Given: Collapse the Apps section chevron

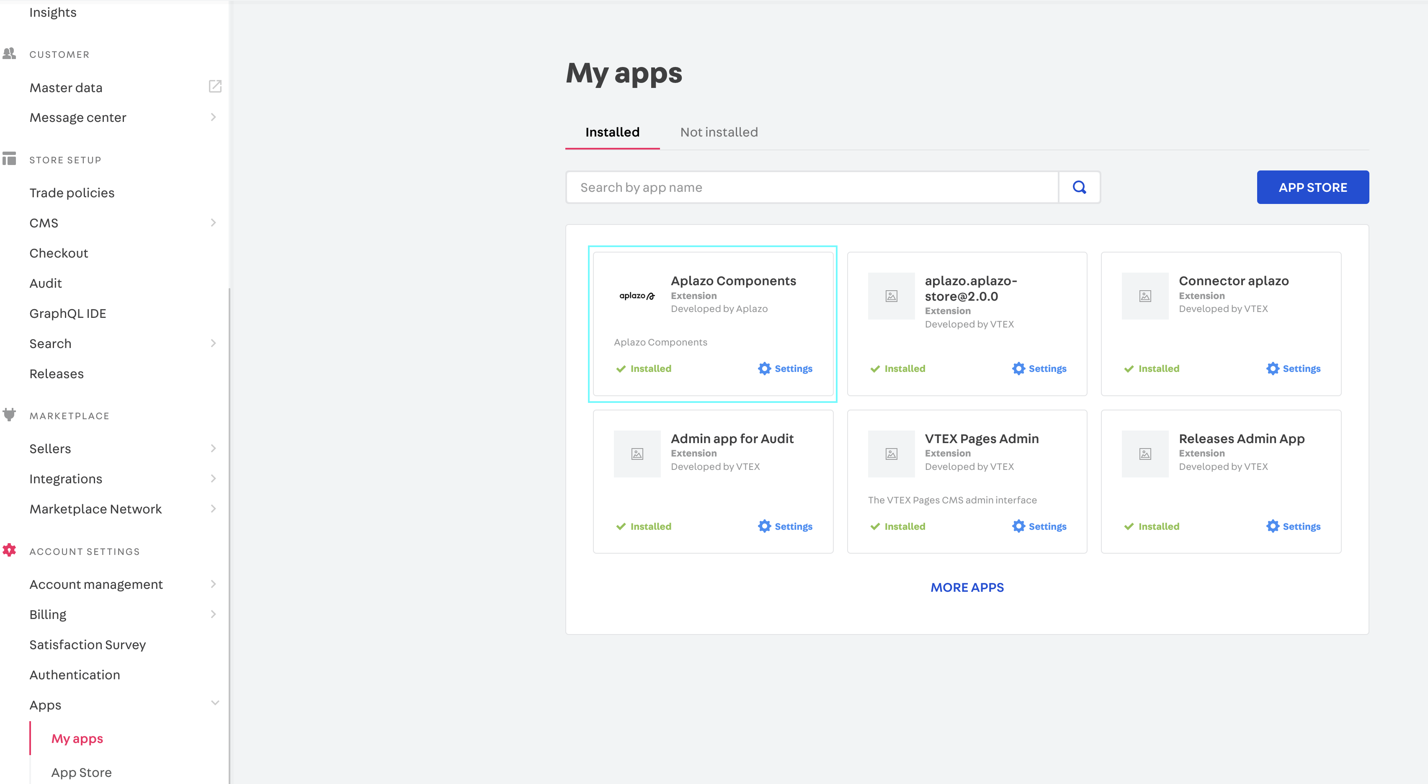Looking at the screenshot, I should (x=214, y=703).
